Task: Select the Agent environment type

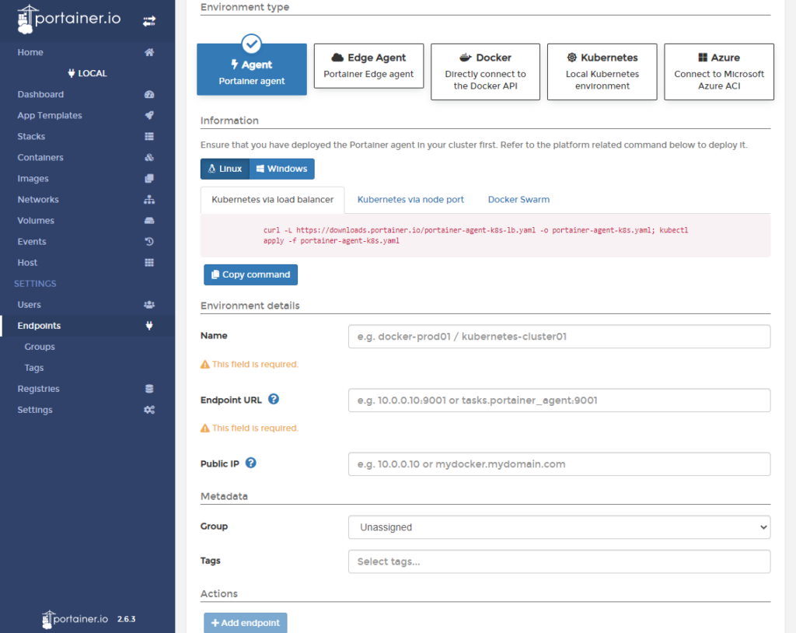Action: tap(252, 69)
